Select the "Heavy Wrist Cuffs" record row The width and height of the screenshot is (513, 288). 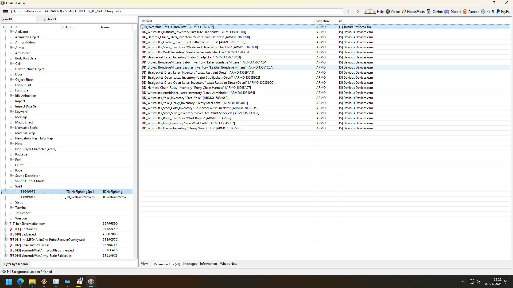pyautogui.click(x=325, y=128)
